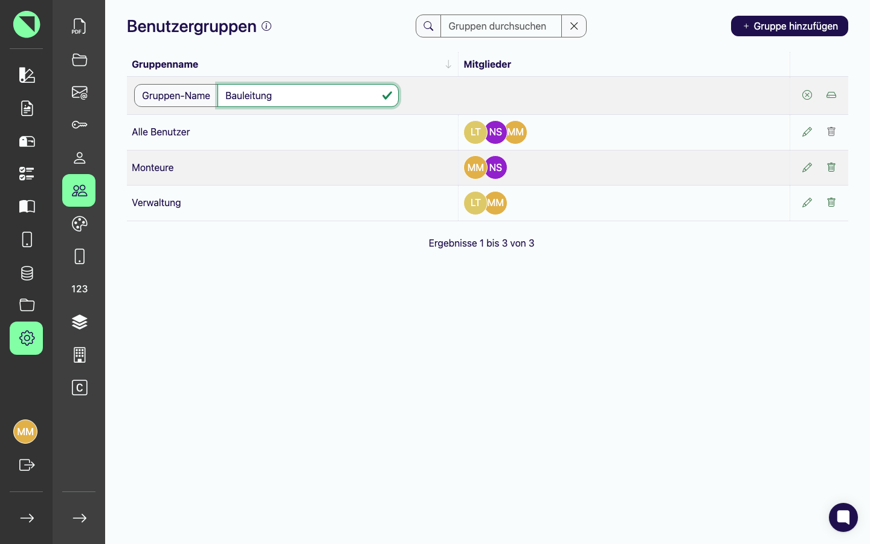870x544 pixels.
Task: Open the email settings icon
Action: coord(79,92)
